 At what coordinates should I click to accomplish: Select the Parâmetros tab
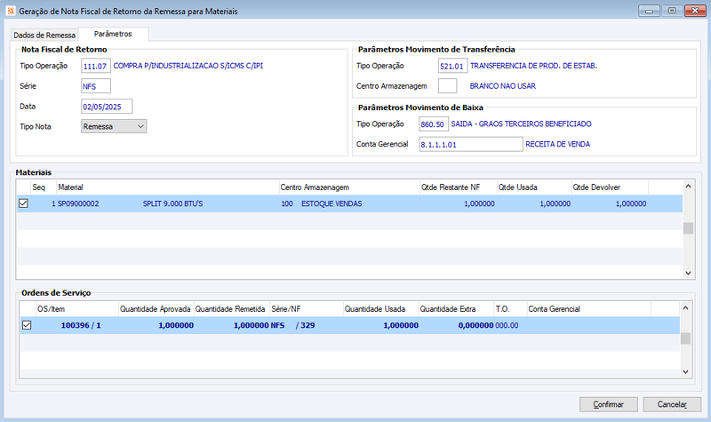coord(113,34)
